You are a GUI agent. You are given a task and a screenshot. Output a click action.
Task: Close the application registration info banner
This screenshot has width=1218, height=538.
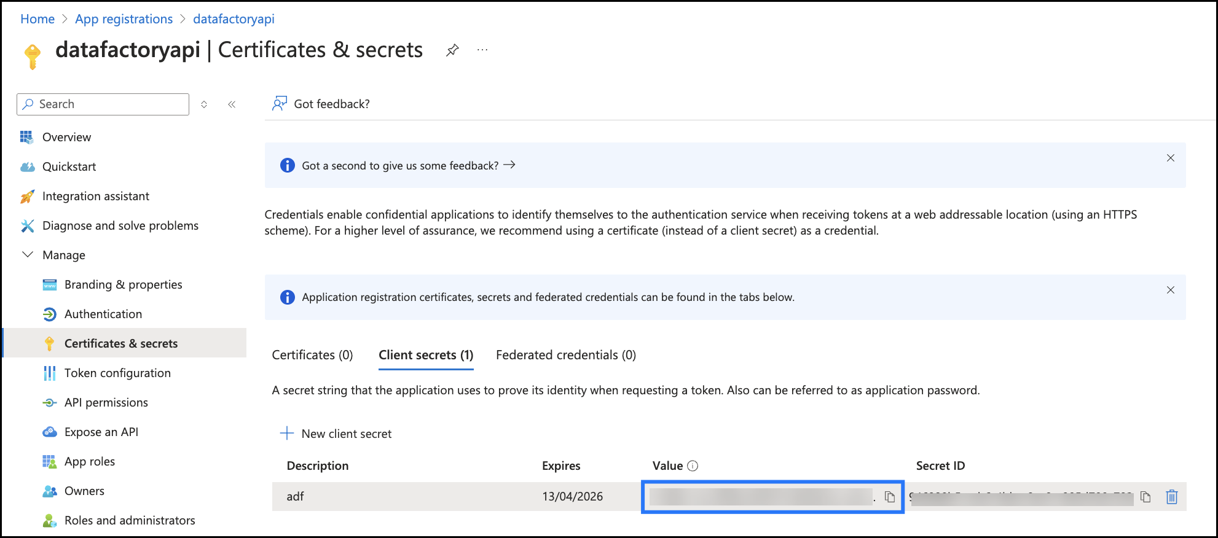coord(1170,290)
